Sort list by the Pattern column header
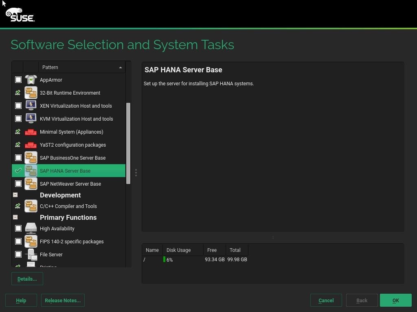417x312 pixels. pos(82,67)
